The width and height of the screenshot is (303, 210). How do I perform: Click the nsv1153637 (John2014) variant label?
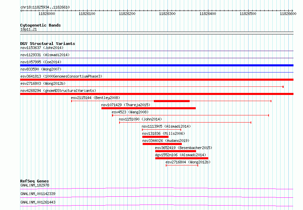coord(42,48)
